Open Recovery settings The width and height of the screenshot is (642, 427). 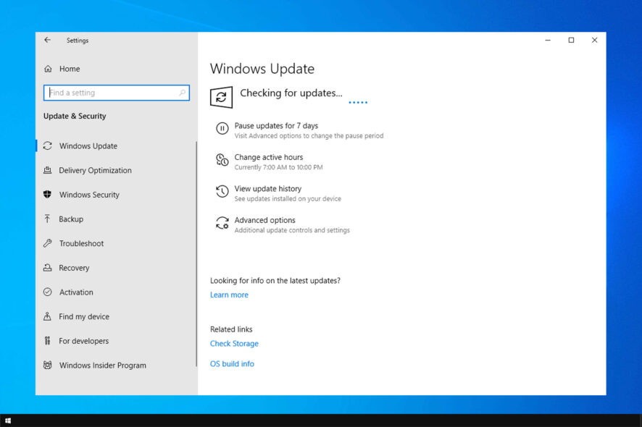74,268
